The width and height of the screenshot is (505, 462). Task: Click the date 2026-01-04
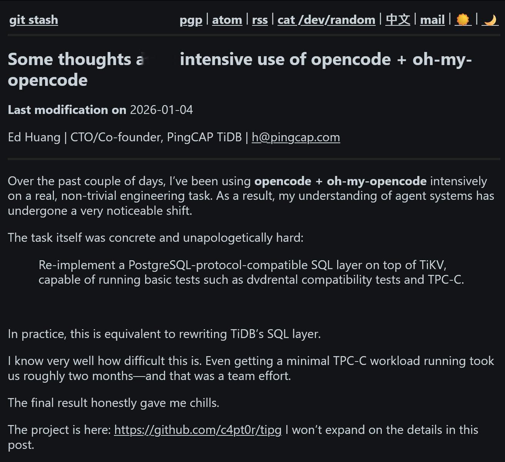tap(161, 110)
